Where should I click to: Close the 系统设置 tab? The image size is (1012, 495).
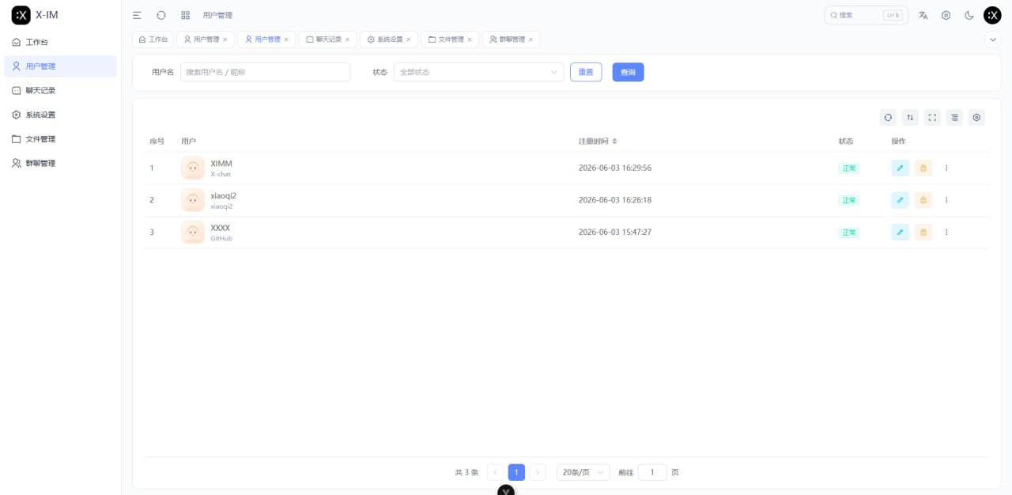(x=408, y=40)
